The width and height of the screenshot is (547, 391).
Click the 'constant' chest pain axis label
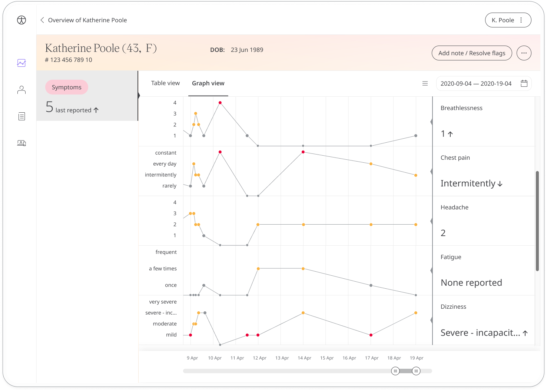click(166, 153)
